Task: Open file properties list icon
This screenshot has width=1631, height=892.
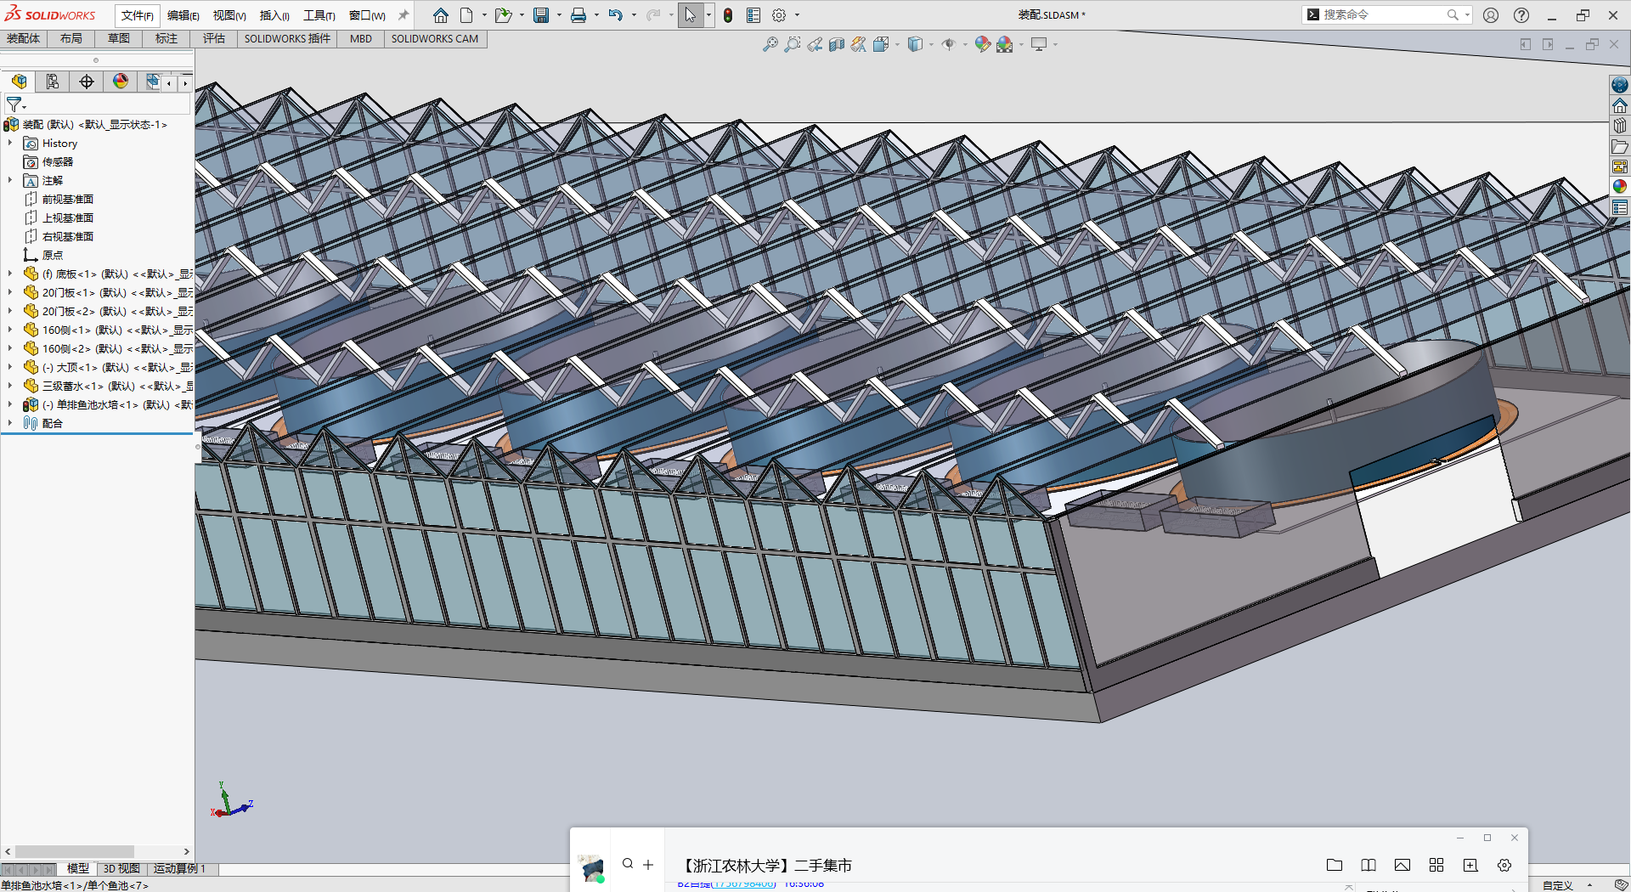Action: [753, 15]
